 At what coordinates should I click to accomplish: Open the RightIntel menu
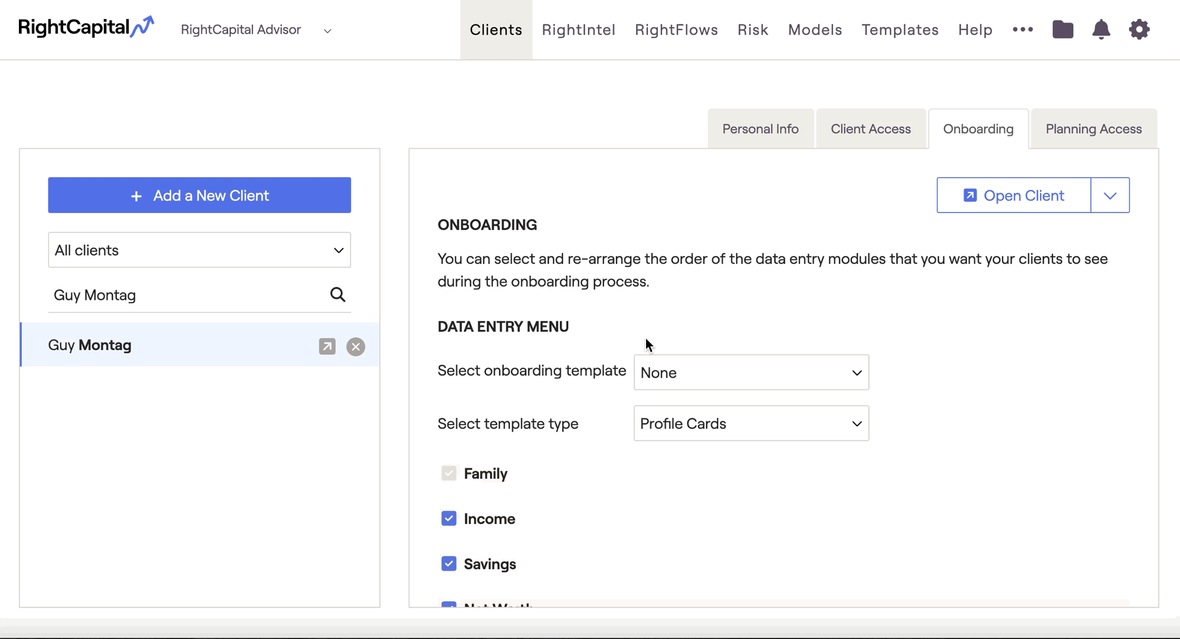[x=579, y=30]
